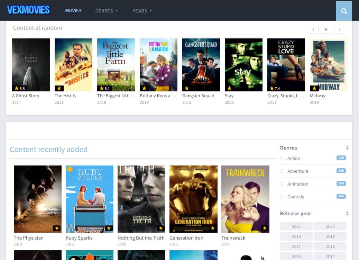Select the Adventure genre radio button
The height and width of the screenshot is (260, 359).
pyautogui.click(x=282, y=171)
